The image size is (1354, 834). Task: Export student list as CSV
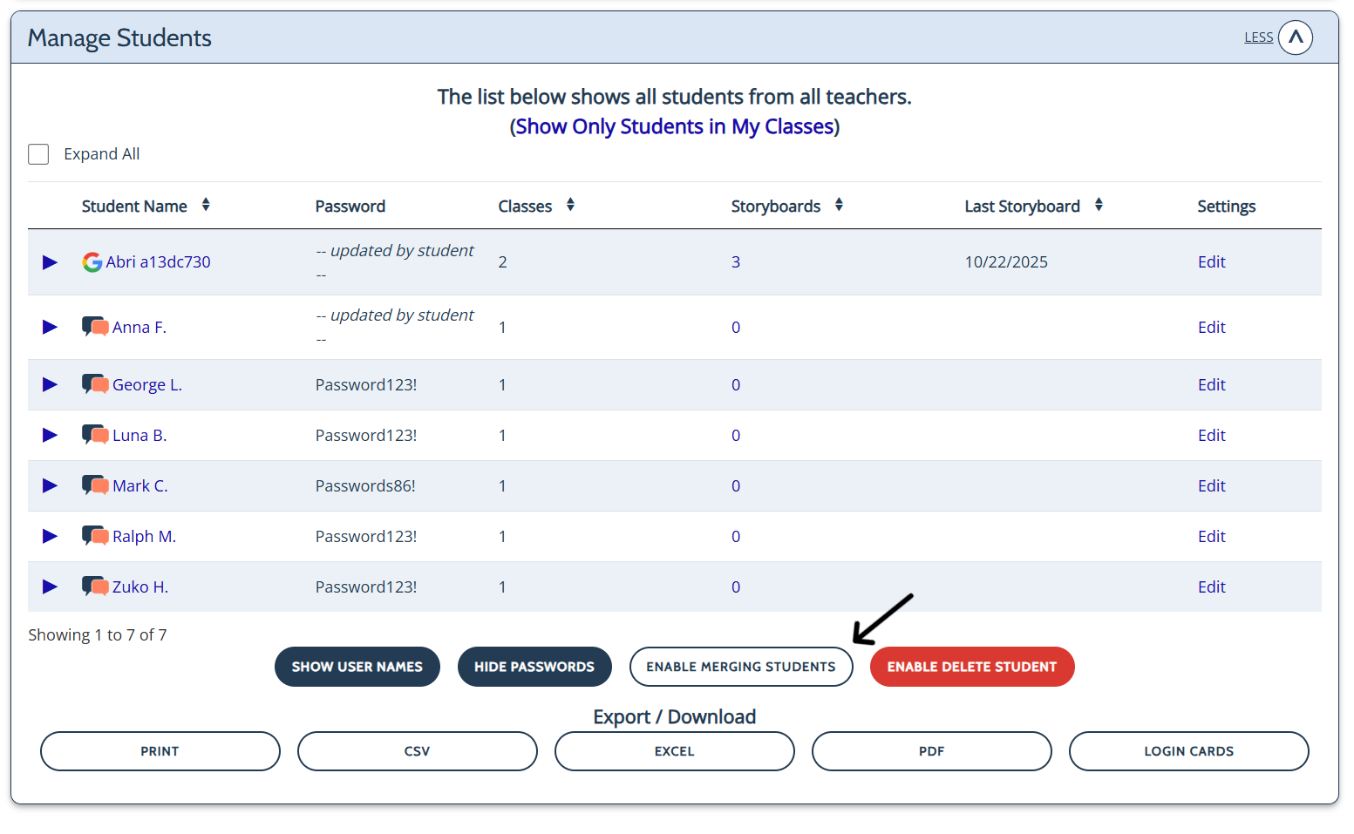[x=417, y=751]
